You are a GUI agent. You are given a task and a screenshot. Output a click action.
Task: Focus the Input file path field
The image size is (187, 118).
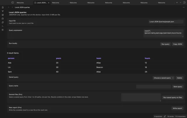[166, 22]
